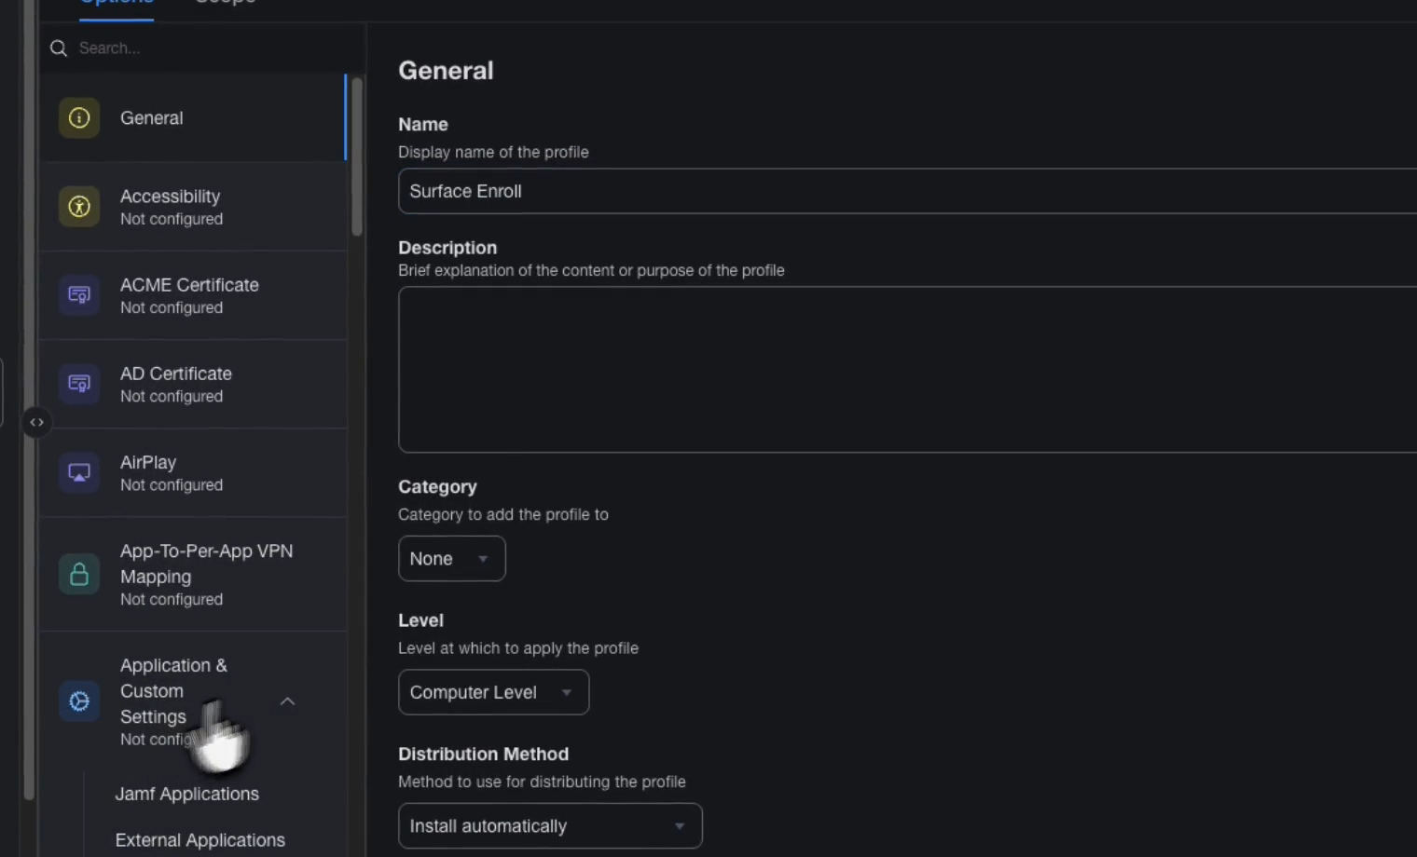Open the Category dropdown set to None
Screen dimensions: 1417x857
coord(452,559)
